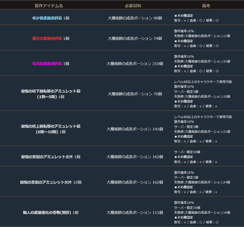244x227 pixels.
Task: Click the 失敗時 ポーション31個 note text
Action: coord(202,61)
